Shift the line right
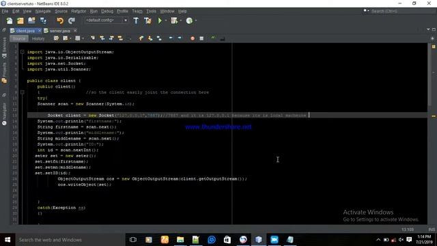437x246 pixels. click(180, 38)
